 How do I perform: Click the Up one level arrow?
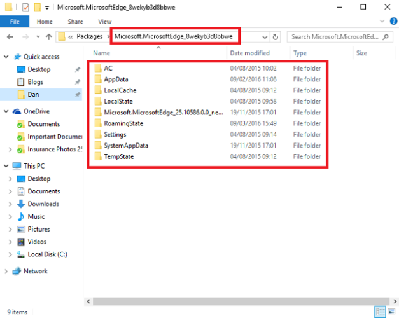(x=49, y=37)
